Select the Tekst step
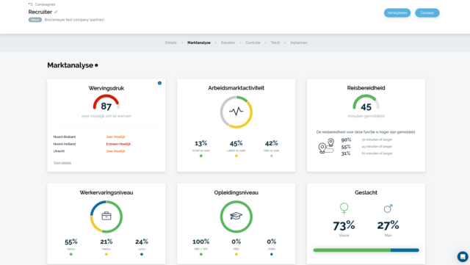470x265 pixels. (275, 43)
